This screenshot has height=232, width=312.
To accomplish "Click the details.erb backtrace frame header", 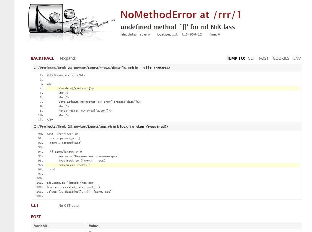I will (167, 68).
